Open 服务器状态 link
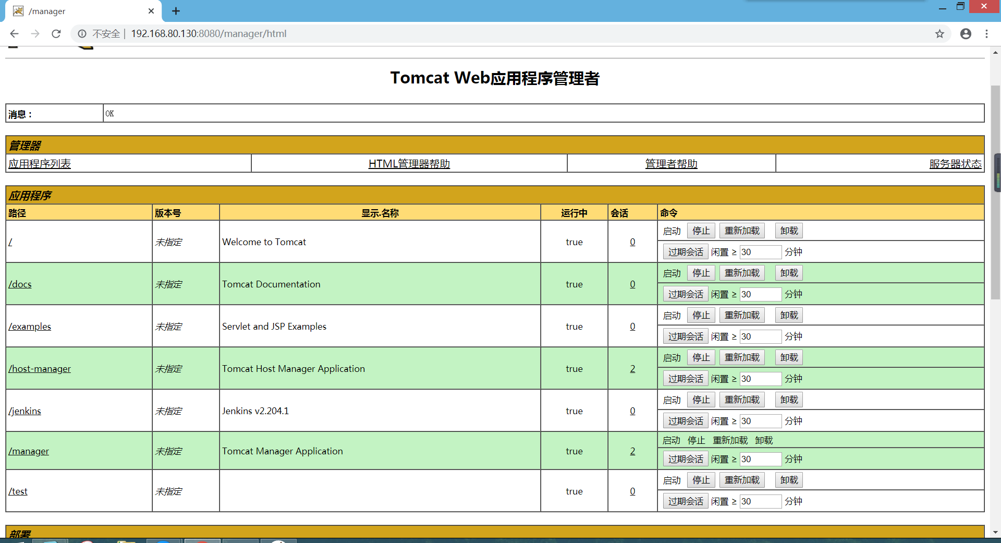Viewport: 1001px width, 543px height. [x=956, y=164]
